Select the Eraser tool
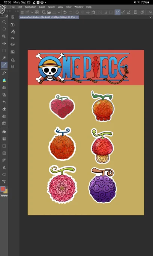The height and width of the screenshot is (256, 153). pos(4,109)
